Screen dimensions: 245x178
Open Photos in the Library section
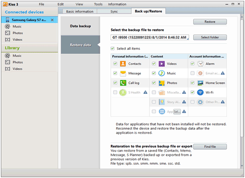point(18,62)
